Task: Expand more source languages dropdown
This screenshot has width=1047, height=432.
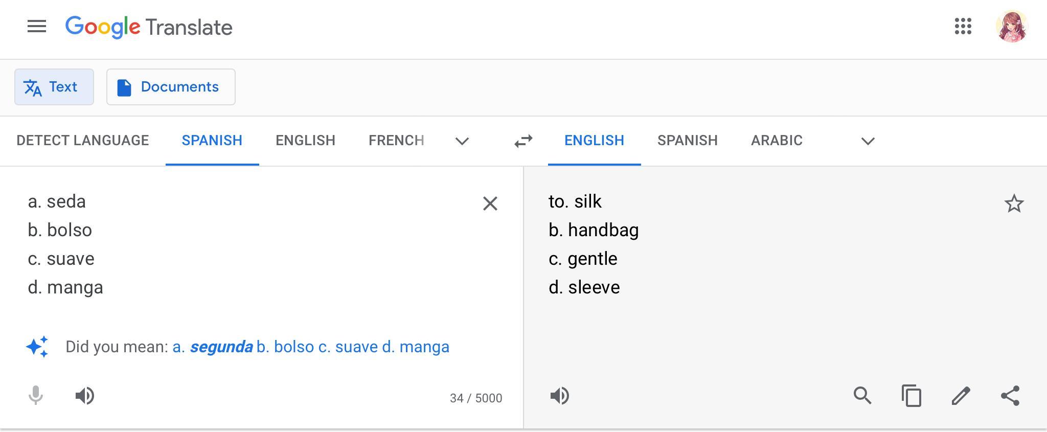Action: tap(462, 141)
